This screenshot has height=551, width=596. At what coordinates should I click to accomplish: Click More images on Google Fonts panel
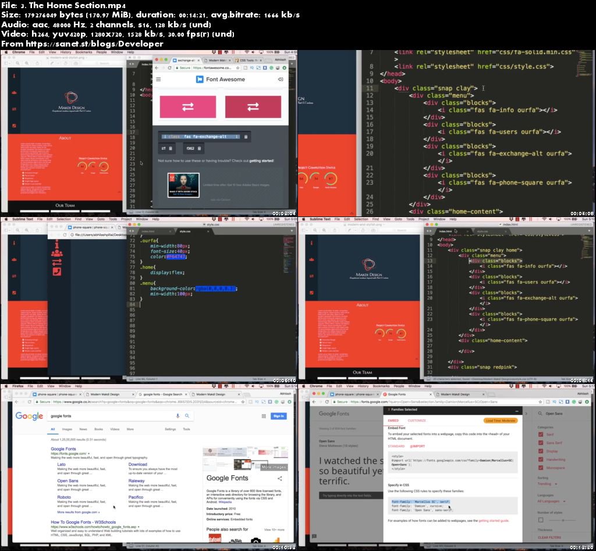pos(274,467)
